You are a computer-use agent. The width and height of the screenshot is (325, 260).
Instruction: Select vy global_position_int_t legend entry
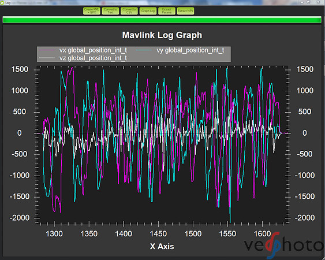point(180,50)
